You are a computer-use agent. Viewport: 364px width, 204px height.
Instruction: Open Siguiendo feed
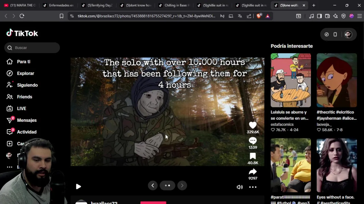pyautogui.click(x=27, y=85)
